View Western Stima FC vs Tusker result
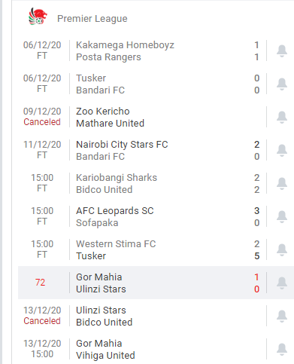 pyautogui.click(x=142, y=249)
